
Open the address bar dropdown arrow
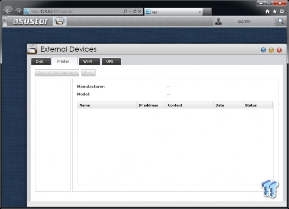click(130, 12)
